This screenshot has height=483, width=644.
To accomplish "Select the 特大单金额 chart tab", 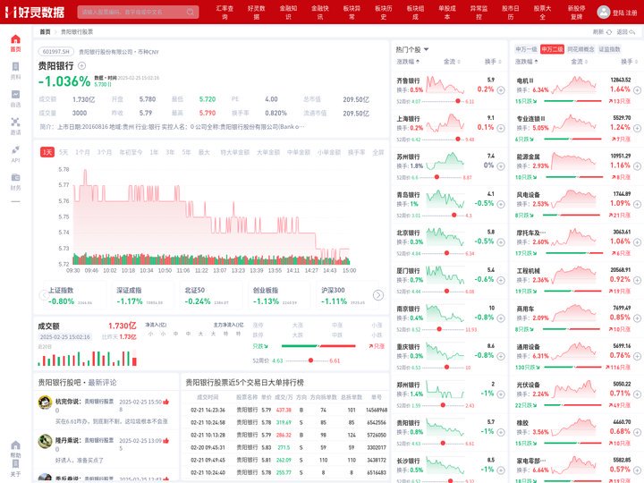I will 234,152.
